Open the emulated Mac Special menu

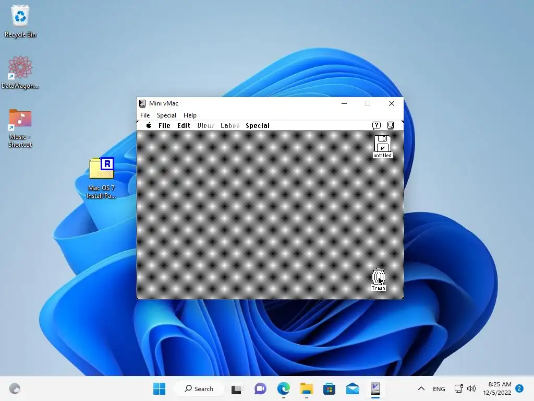(x=258, y=125)
